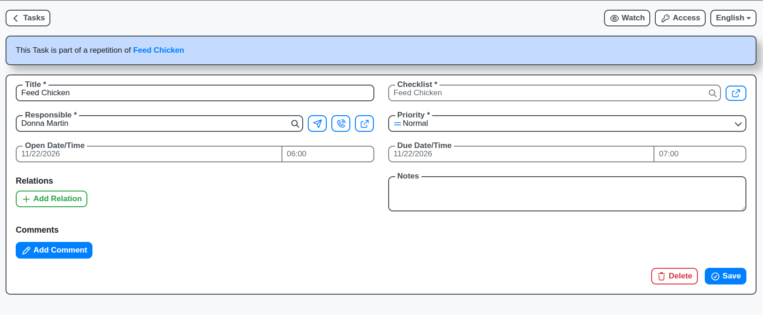Viewport: 763px width, 315px height.
Task: Expand the Priority dropdown
Action: pos(567,124)
